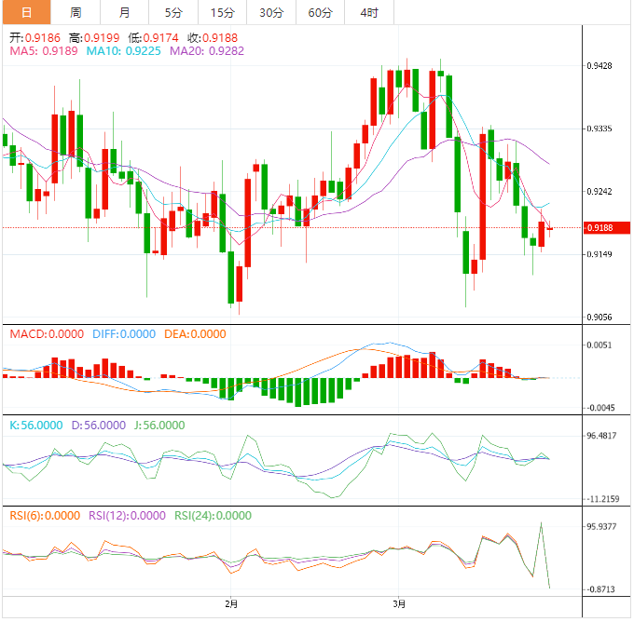634x622 pixels.
Task: Click the 95.9377 RSI axis label
Action: click(601, 527)
